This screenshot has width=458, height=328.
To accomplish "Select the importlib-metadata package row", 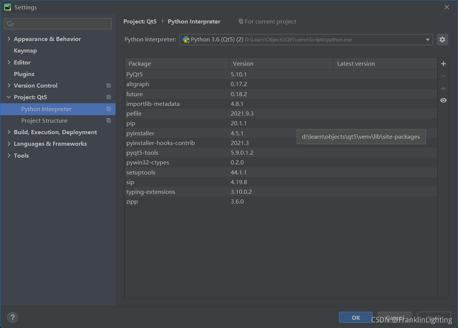I will (x=281, y=104).
